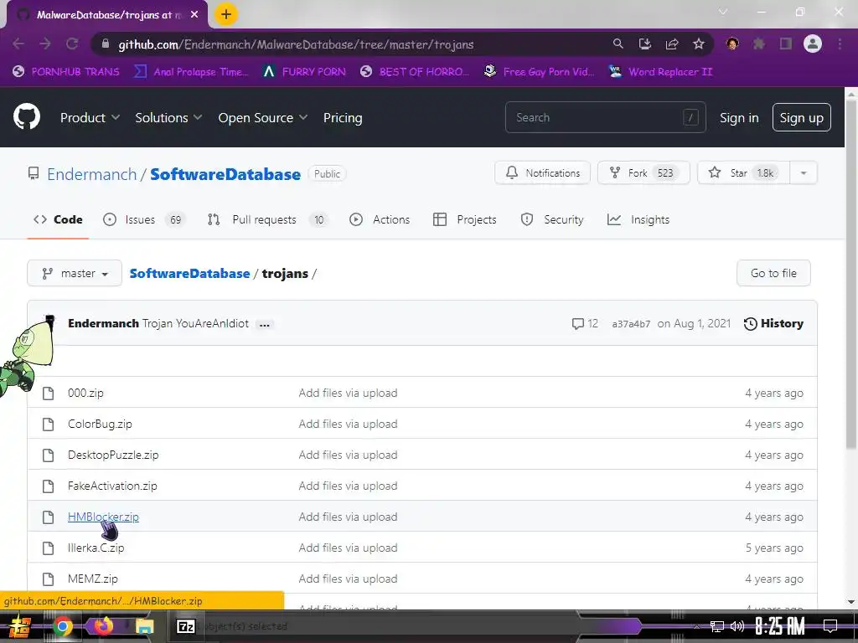The image size is (858, 643).
Task: Open the commit History link
Action: (x=773, y=324)
